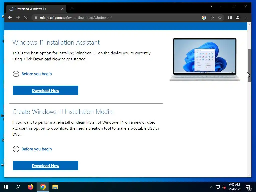The height and width of the screenshot is (192, 256).
Task: Click the scrollbar up arrow
Action: (249, 25)
